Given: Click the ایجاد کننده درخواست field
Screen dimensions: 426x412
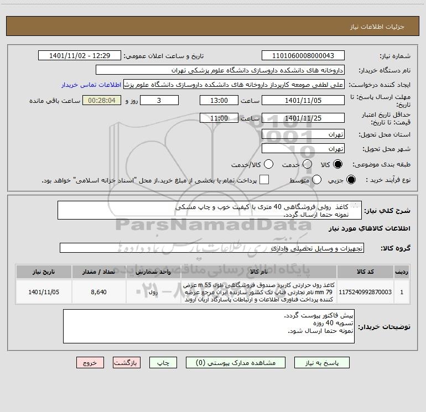Looking at the screenshot, I should [x=234, y=85].
